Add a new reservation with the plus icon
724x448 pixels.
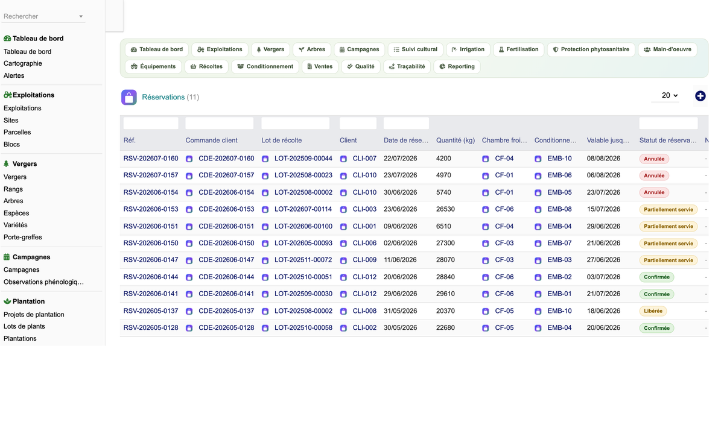(x=700, y=96)
